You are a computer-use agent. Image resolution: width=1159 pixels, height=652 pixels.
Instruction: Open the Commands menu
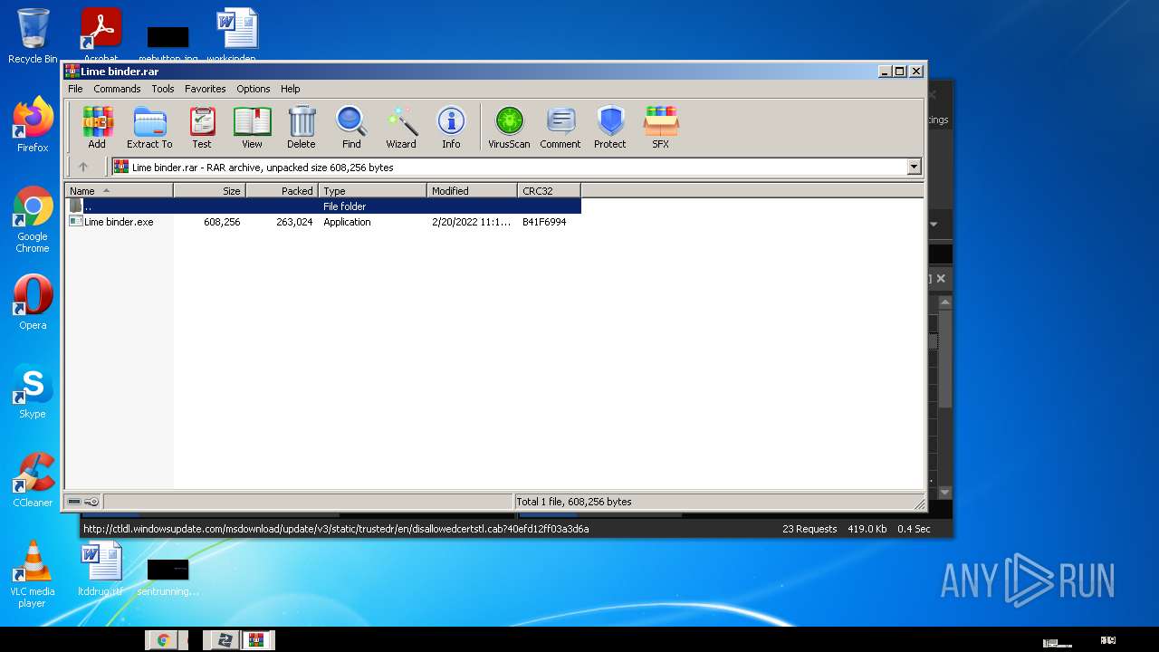coord(117,89)
